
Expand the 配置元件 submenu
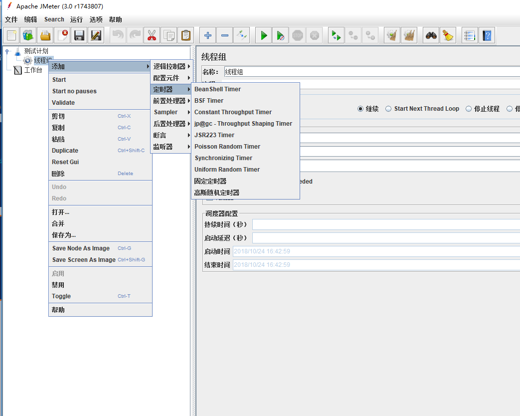171,78
